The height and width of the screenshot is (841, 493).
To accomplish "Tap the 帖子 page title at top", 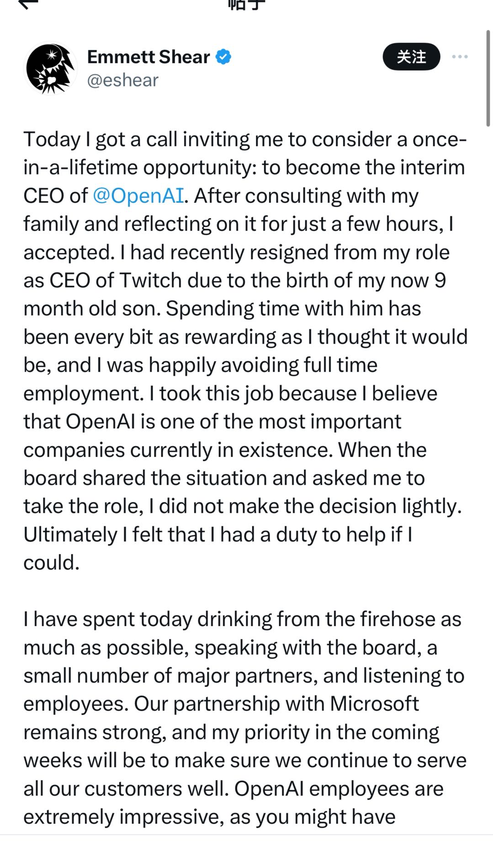I will (x=246, y=4).
